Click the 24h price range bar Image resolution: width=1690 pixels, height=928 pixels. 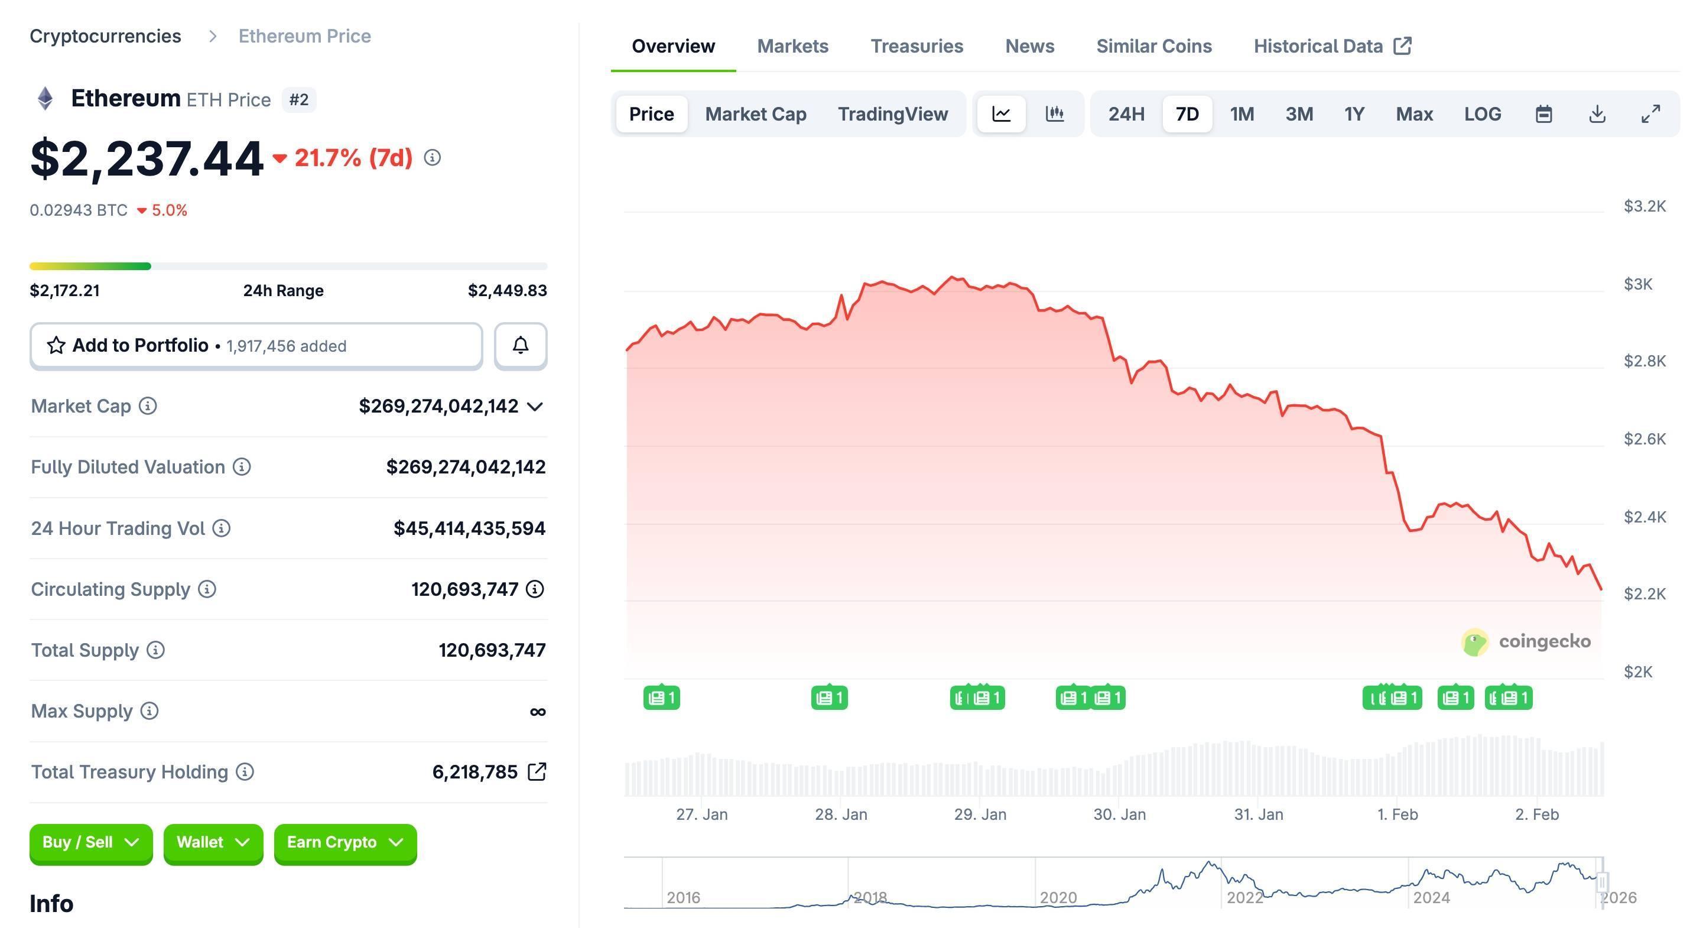click(x=289, y=266)
